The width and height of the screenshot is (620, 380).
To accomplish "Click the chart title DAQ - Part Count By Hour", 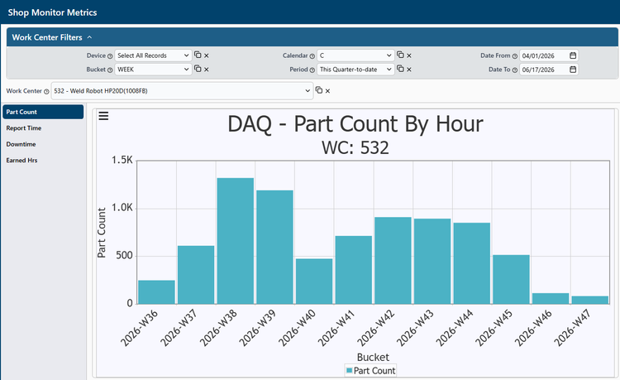I will tap(355, 124).
